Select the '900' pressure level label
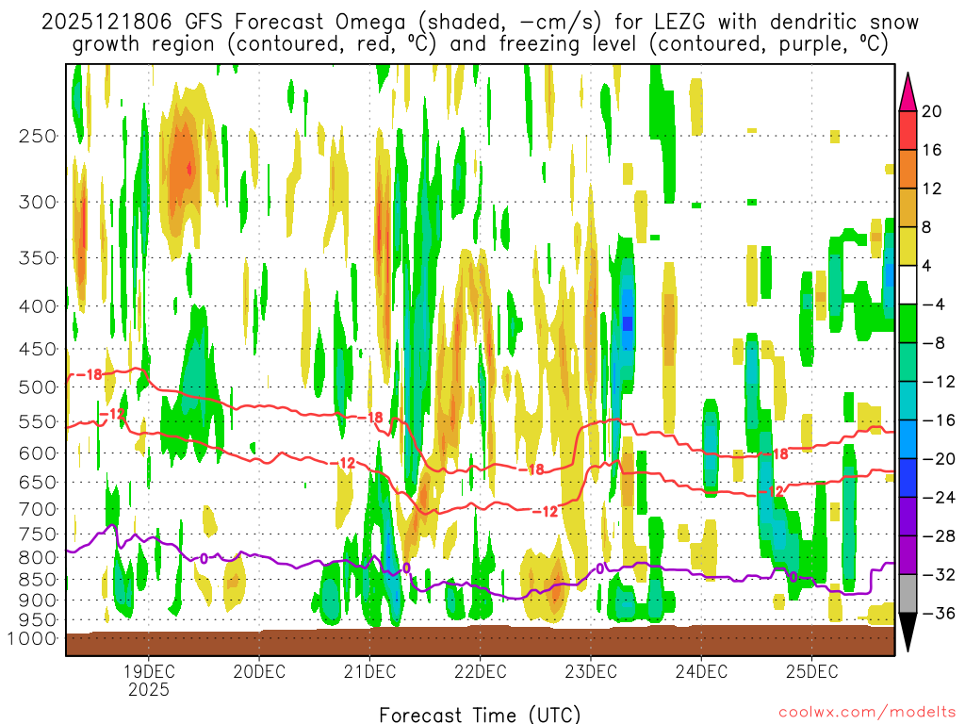The width and height of the screenshot is (965, 724). coord(38,601)
